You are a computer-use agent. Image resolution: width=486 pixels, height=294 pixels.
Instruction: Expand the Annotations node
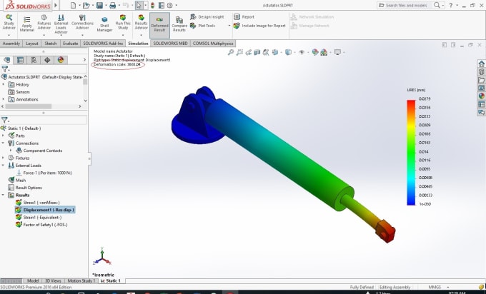point(4,99)
